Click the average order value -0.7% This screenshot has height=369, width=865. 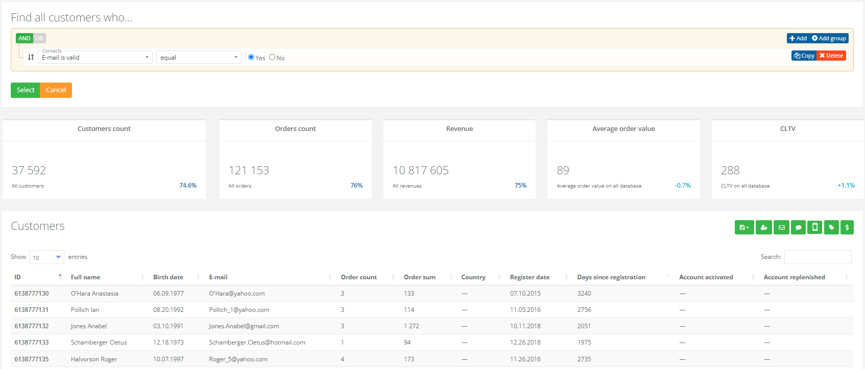[683, 186]
